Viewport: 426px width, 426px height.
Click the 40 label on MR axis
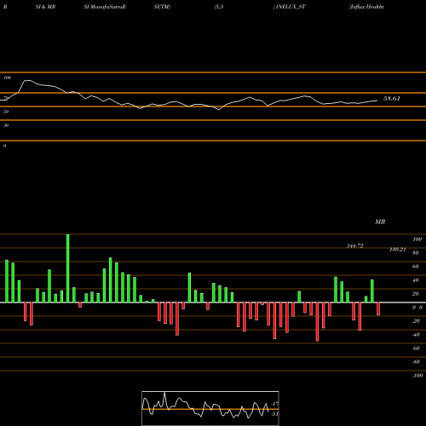click(416, 280)
